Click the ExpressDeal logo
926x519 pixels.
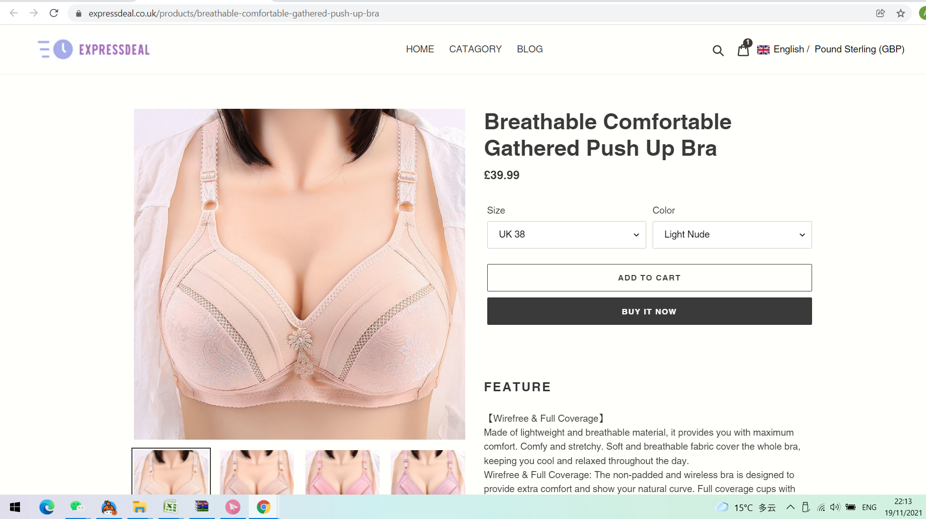click(x=94, y=49)
